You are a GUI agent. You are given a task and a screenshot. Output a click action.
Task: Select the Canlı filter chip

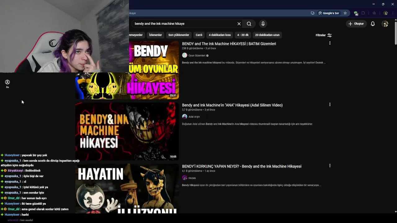pyautogui.click(x=199, y=35)
